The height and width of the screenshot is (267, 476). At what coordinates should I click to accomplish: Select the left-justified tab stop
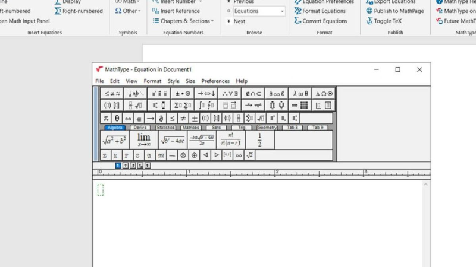118,166
